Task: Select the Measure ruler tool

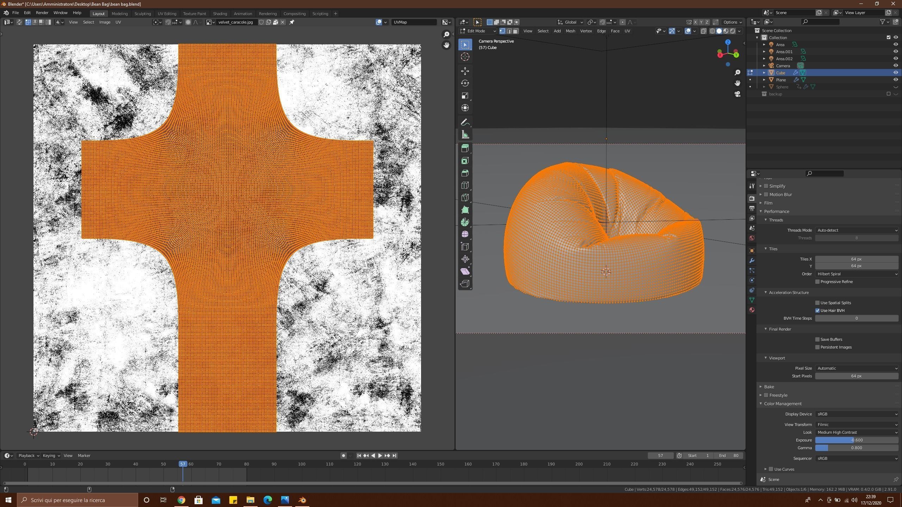Action: pos(465,135)
